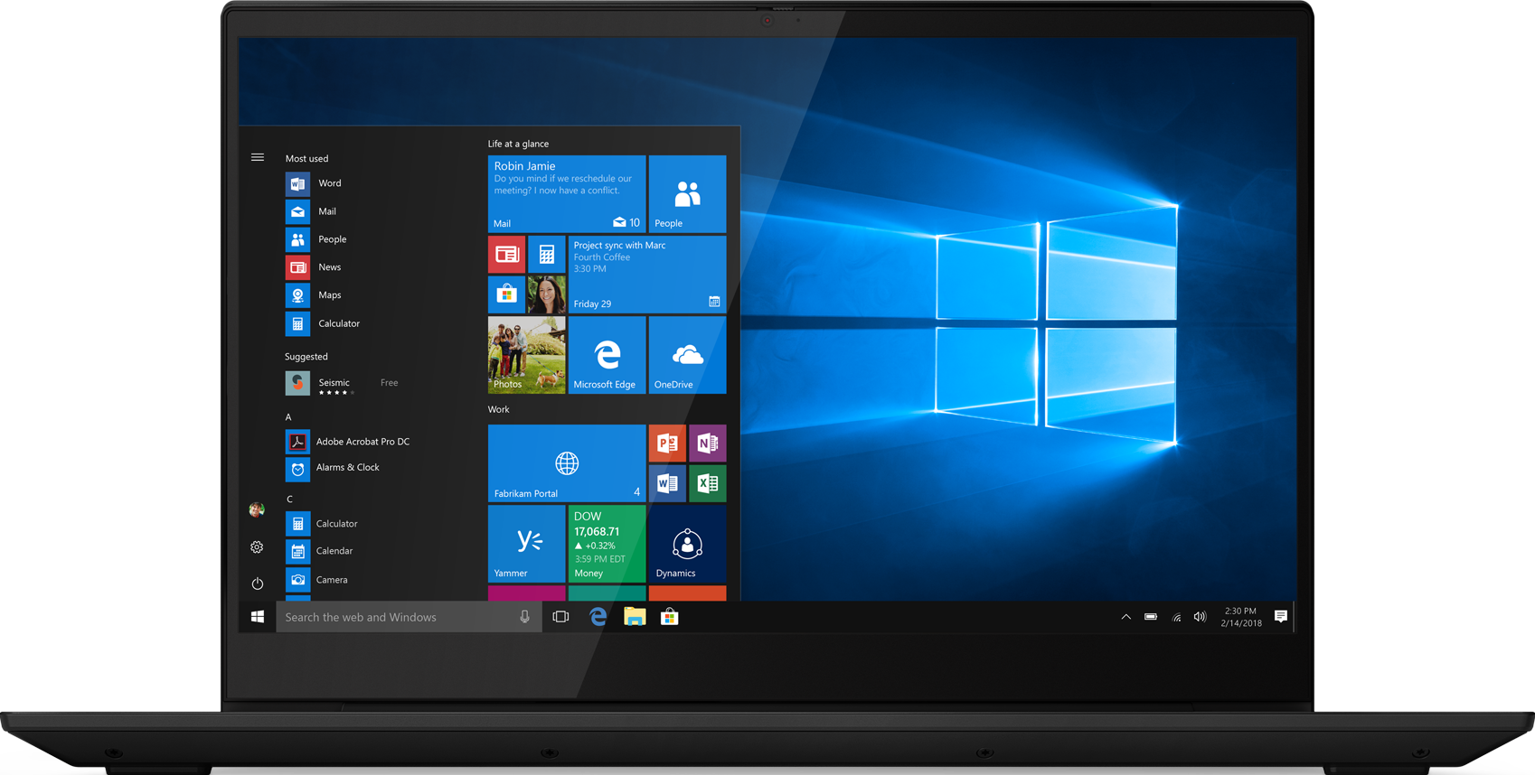Show hidden tray icons chevron
The image size is (1535, 775).
tap(1125, 617)
